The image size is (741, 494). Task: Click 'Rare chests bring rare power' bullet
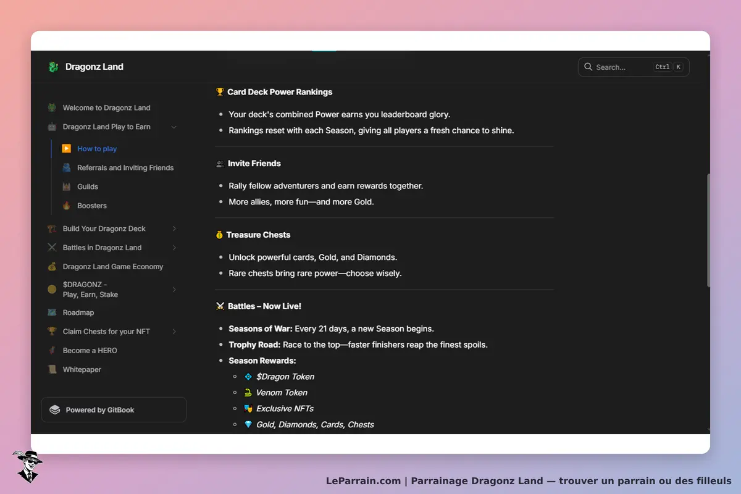[315, 273]
